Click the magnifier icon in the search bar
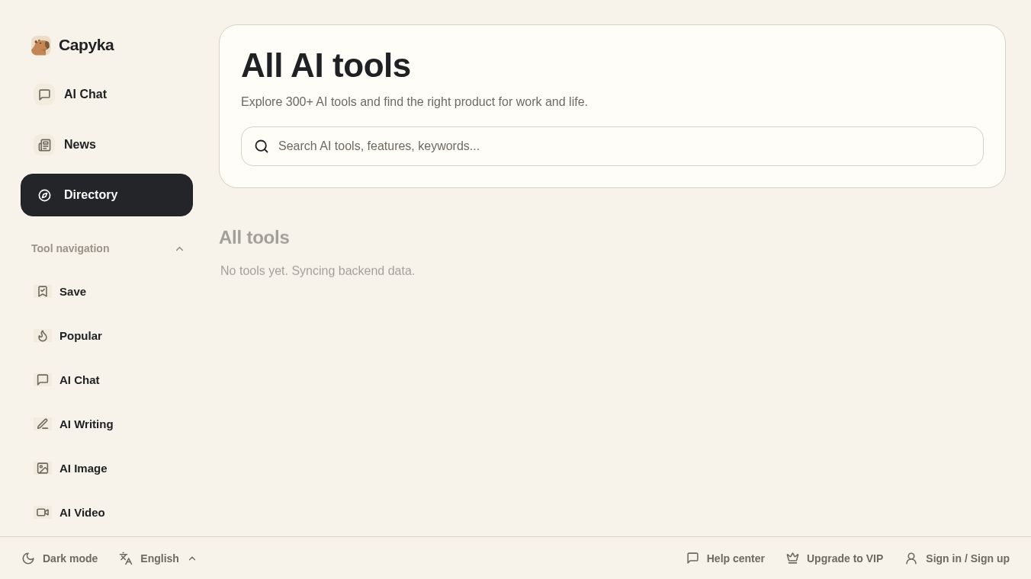Viewport: 1031px width, 579px height. [x=262, y=146]
